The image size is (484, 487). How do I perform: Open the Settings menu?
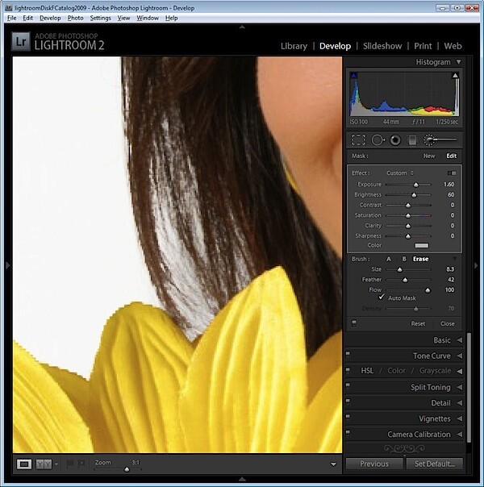(x=100, y=18)
